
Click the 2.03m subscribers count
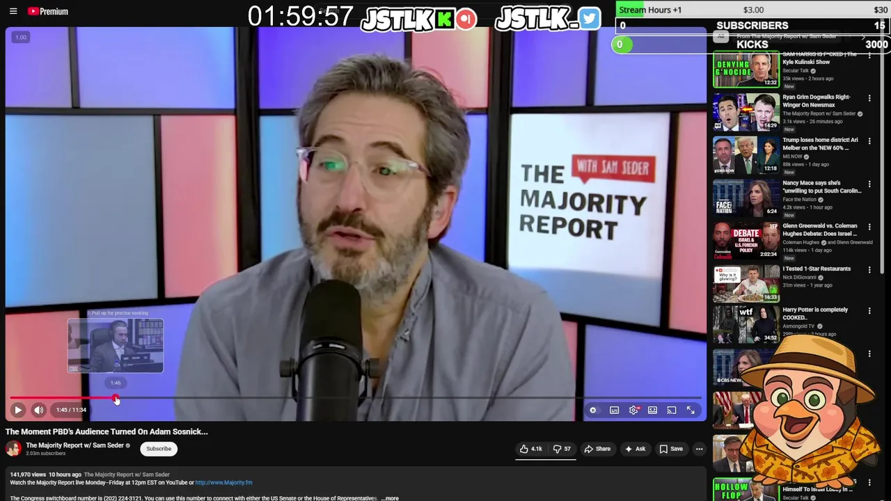point(46,454)
